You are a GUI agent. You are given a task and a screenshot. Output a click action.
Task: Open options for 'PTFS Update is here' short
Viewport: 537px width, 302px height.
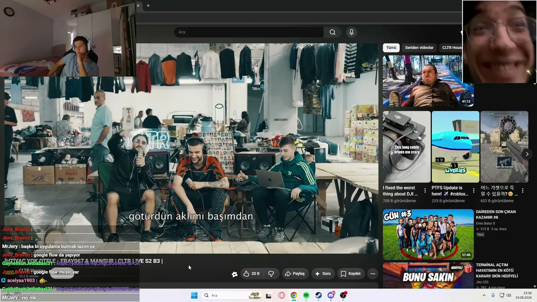474,191
